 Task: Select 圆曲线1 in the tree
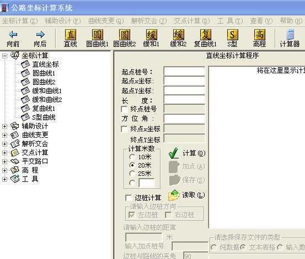click(x=44, y=73)
